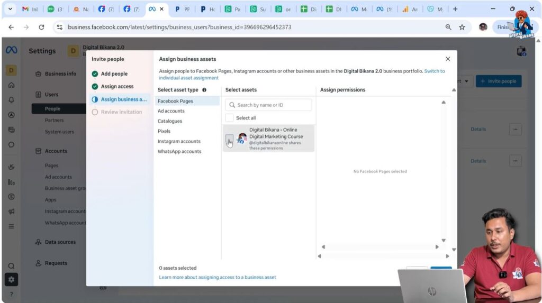Select Ad accounts asset type

click(171, 111)
